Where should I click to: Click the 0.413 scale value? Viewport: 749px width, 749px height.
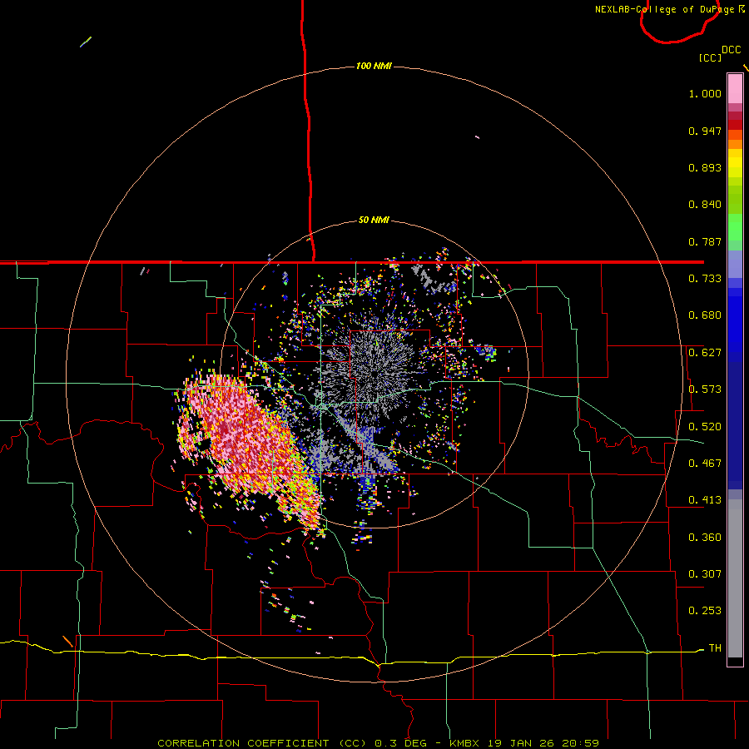[705, 500]
